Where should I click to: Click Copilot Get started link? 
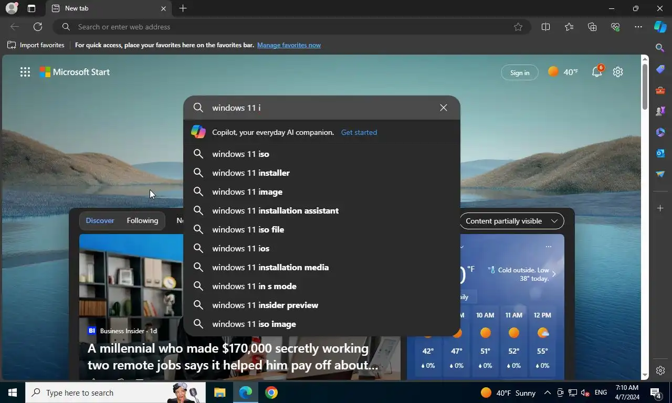pyautogui.click(x=359, y=132)
